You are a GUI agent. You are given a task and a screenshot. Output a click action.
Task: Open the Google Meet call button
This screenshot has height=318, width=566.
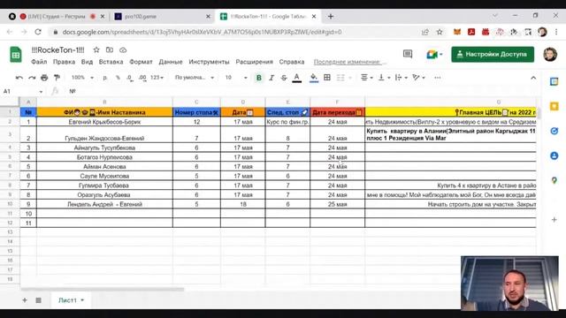[x=434, y=55]
